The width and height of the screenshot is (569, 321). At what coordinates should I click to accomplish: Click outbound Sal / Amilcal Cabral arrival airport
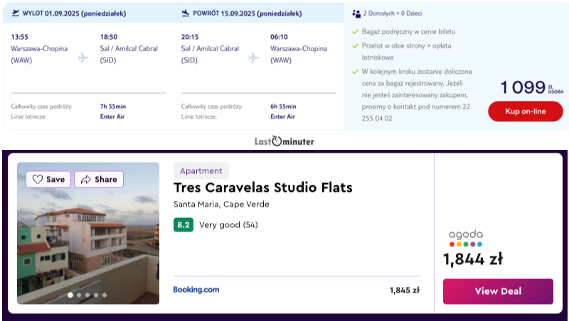[x=129, y=55]
